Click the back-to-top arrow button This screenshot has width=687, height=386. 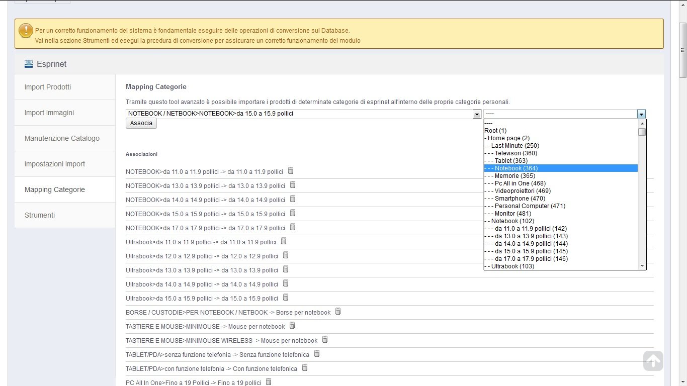653,360
